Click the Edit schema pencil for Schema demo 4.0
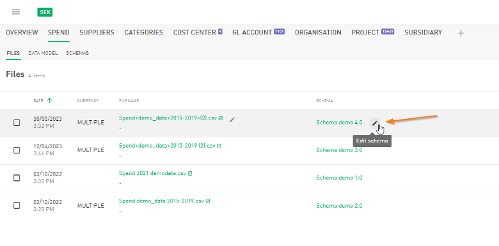The width and height of the screenshot is (499, 246). (x=375, y=123)
